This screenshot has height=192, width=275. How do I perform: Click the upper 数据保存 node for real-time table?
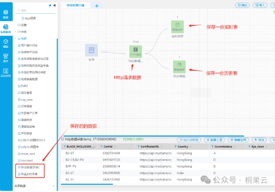click(x=177, y=26)
